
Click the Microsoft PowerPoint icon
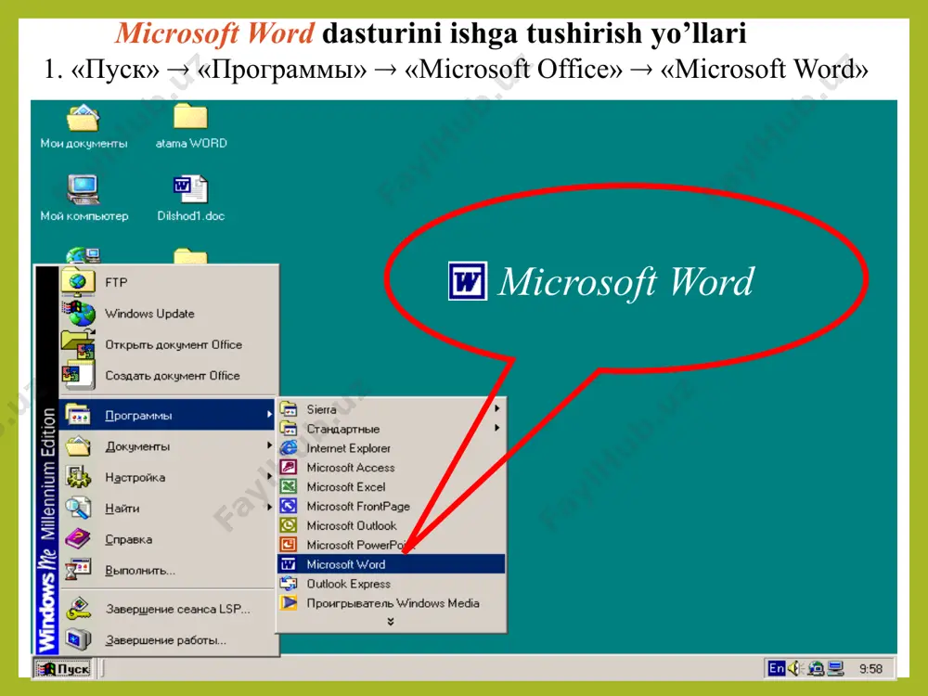coord(289,545)
